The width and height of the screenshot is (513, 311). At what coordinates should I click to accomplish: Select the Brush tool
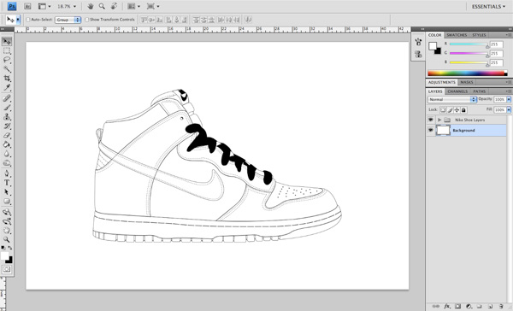point(7,108)
